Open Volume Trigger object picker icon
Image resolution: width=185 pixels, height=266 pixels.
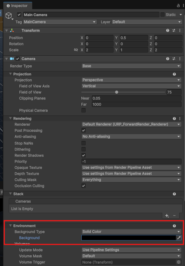point(179,262)
